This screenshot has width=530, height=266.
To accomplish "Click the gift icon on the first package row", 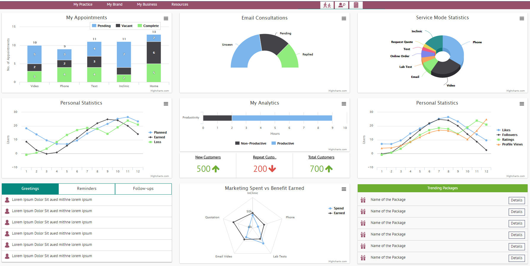I will (363, 200).
